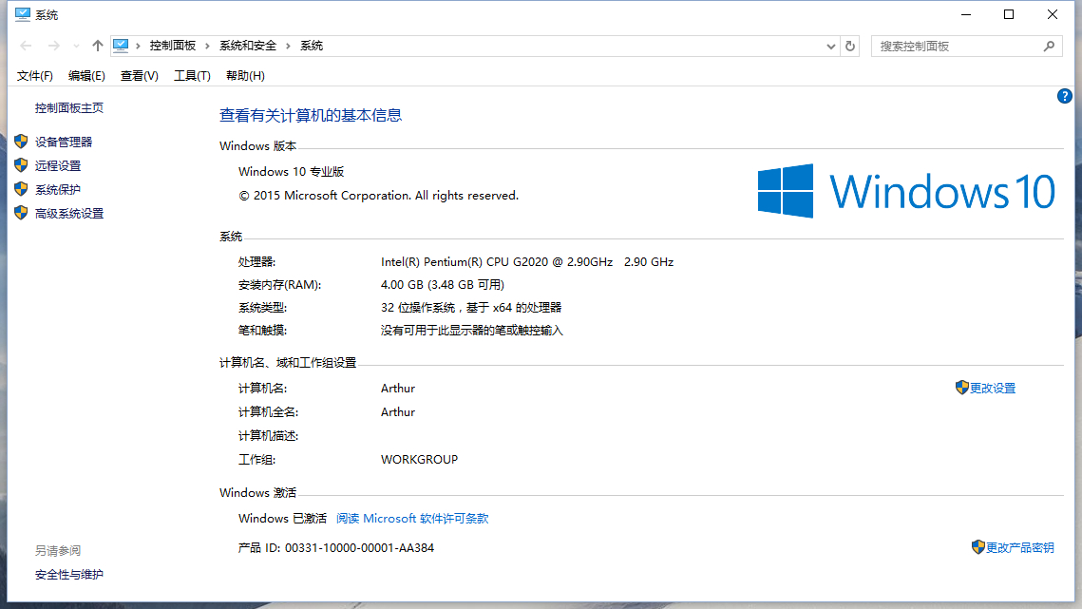Click product ID 00331-10000-00001-AA384
The width and height of the screenshot is (1082, 609).
tap(359, 547)
